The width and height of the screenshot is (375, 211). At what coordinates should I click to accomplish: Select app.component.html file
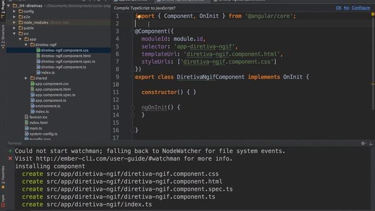tap(53, 89)
